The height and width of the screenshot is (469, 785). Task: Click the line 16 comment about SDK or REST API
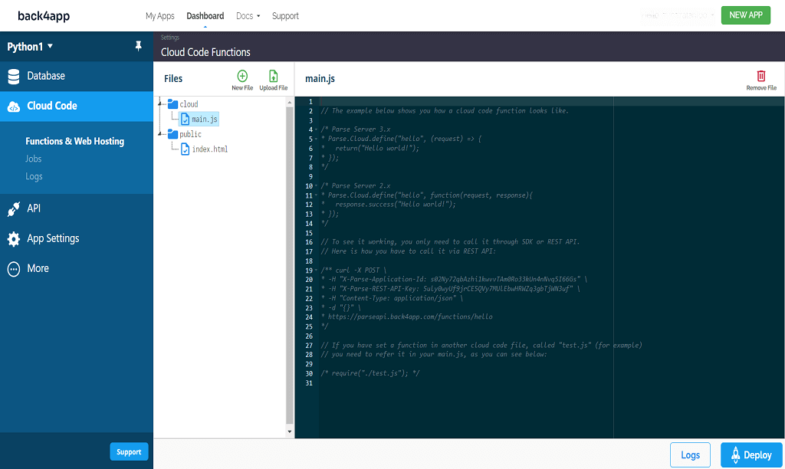click(x=450, y=241)
